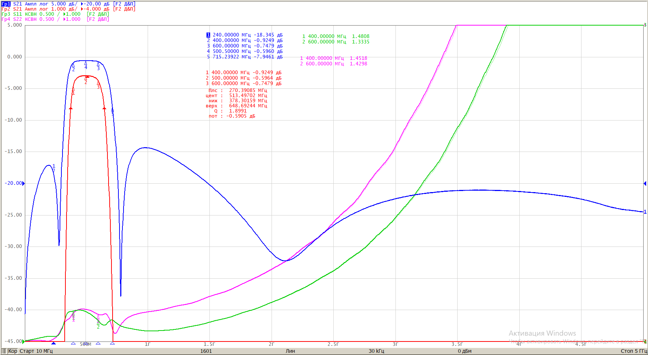This screenshot has height=355, width=648.
Task: Select blue marker 4 at the passband peak
Action: [x=86, y=65]
